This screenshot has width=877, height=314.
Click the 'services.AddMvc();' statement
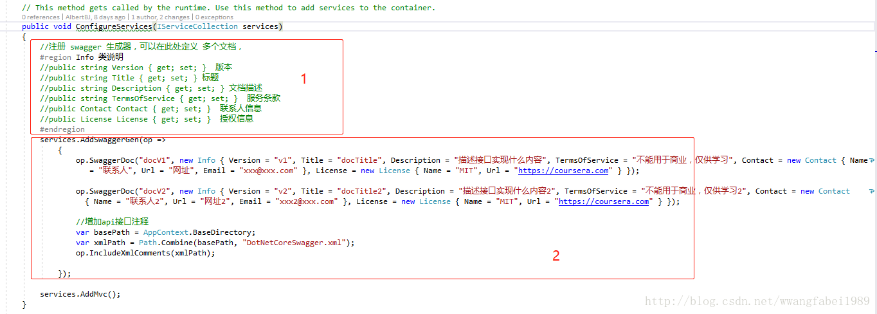point(80,294)
